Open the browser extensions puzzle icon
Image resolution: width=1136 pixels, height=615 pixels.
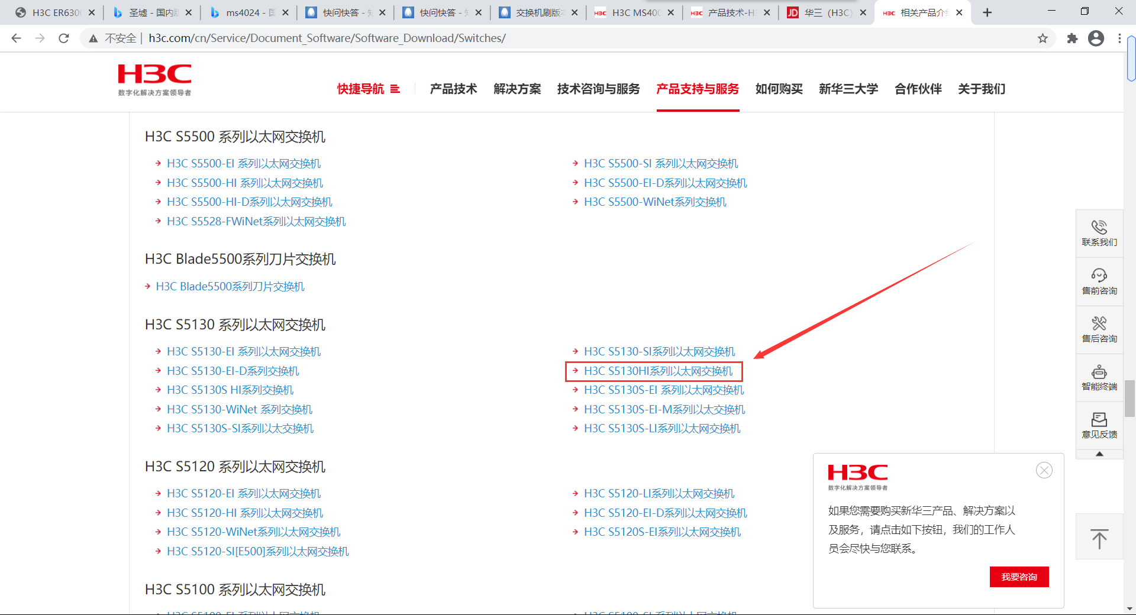click(x=1072, y=38)
